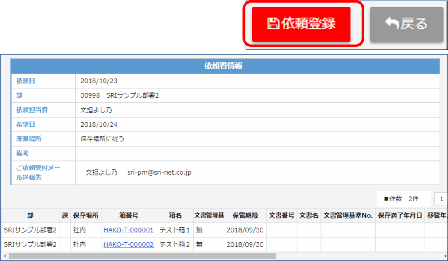
Task: Select the テスト箱2 cell in the second row
Action: [175, 244]
